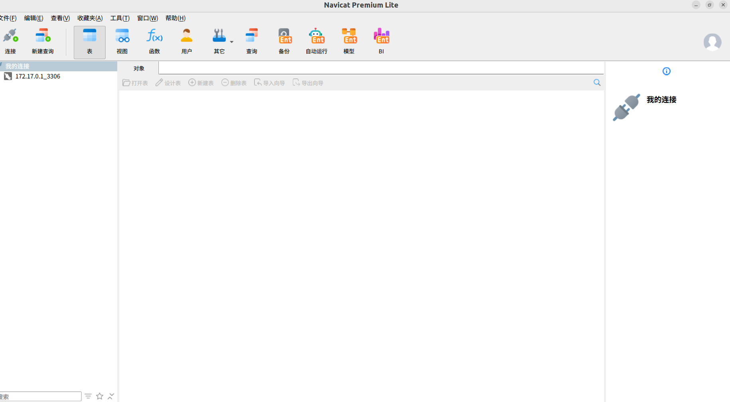Close the Navicat Premium Lite window

point(723,5)
